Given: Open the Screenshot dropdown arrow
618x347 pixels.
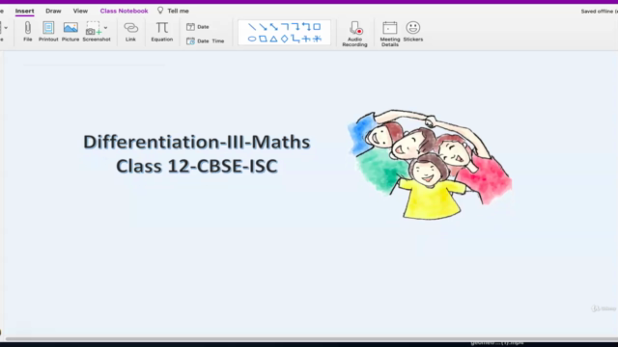Looking at the screenshot, I should pyautogui.click(x=105, y=28).
